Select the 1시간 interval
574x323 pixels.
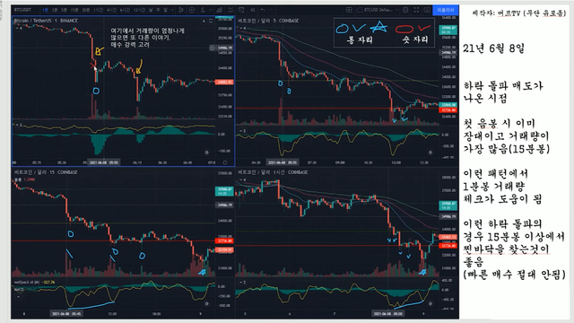coord(99,10)
